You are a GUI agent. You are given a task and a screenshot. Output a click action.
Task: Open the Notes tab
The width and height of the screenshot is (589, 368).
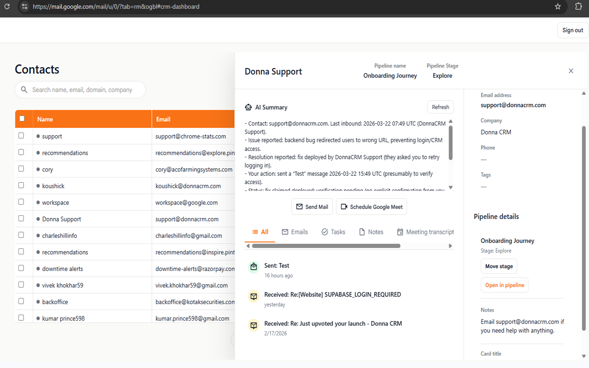[x=371, y=232]
